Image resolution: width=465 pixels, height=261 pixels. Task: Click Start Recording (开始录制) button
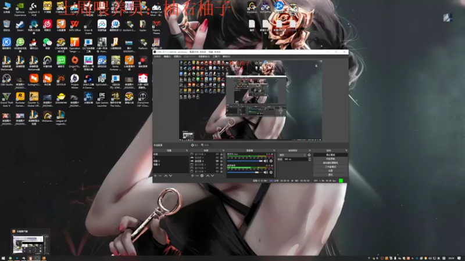click(330, 158)
